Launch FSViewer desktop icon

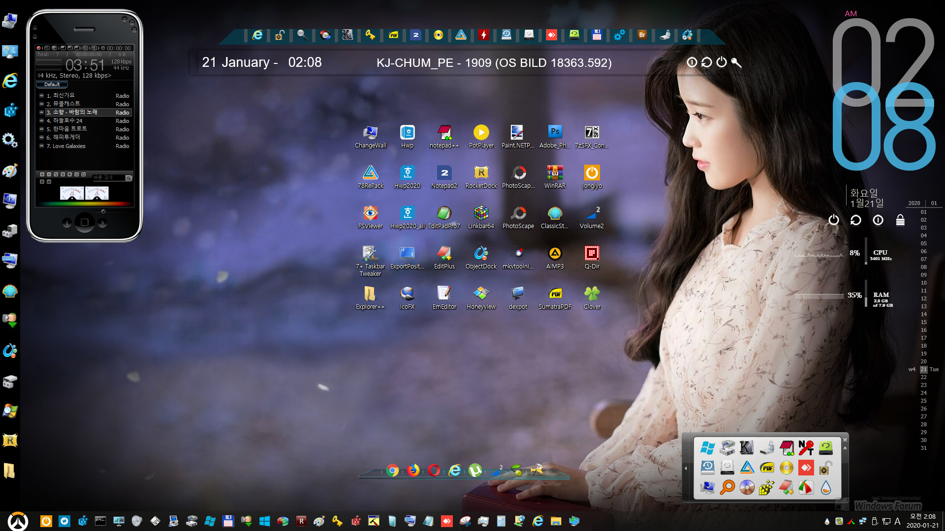coord(370,217)
